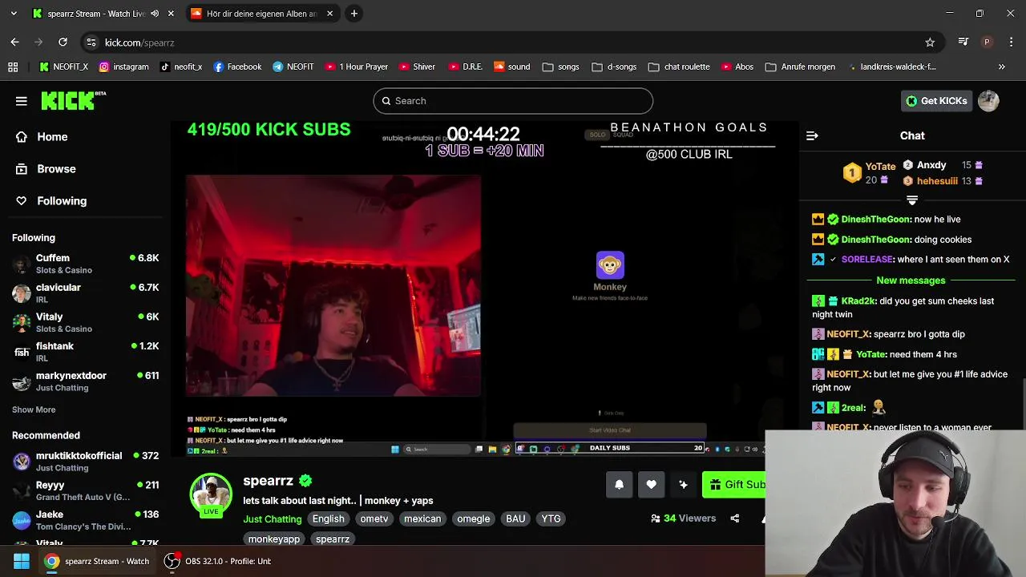This screenshot has height=577, width=1026.
Task: Open the Chrome profile button
Action: [x=987, y=42]
